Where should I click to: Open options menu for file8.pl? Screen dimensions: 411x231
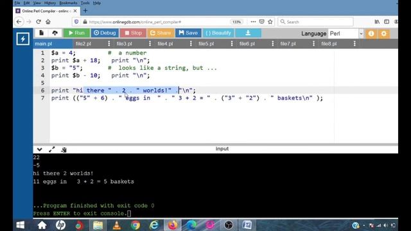tap(354, 44)
